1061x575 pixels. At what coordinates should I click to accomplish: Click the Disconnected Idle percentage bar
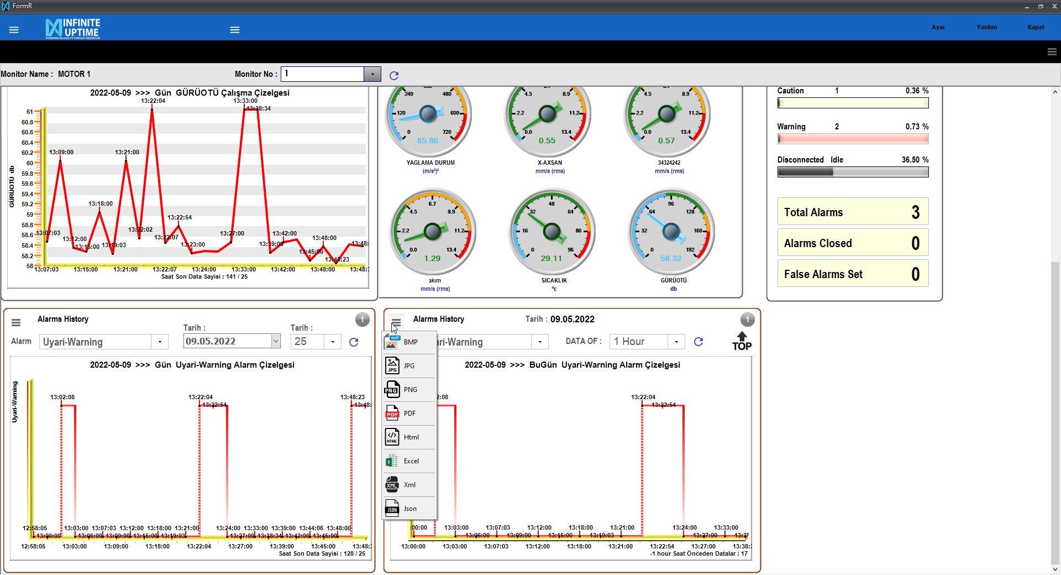click(x=853, y=172)
